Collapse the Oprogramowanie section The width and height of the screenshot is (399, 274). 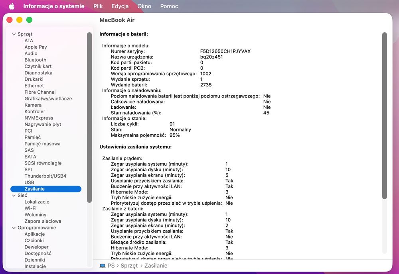pyautogui.click(x=14, y=227)
